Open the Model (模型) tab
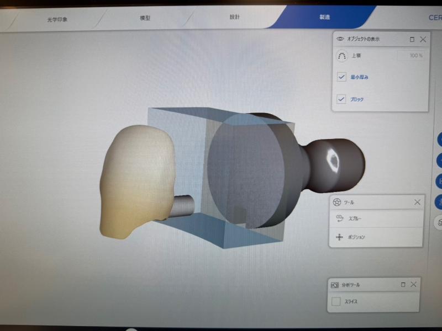The height and width of the screenshot is (331, 442). click(145, 18)
